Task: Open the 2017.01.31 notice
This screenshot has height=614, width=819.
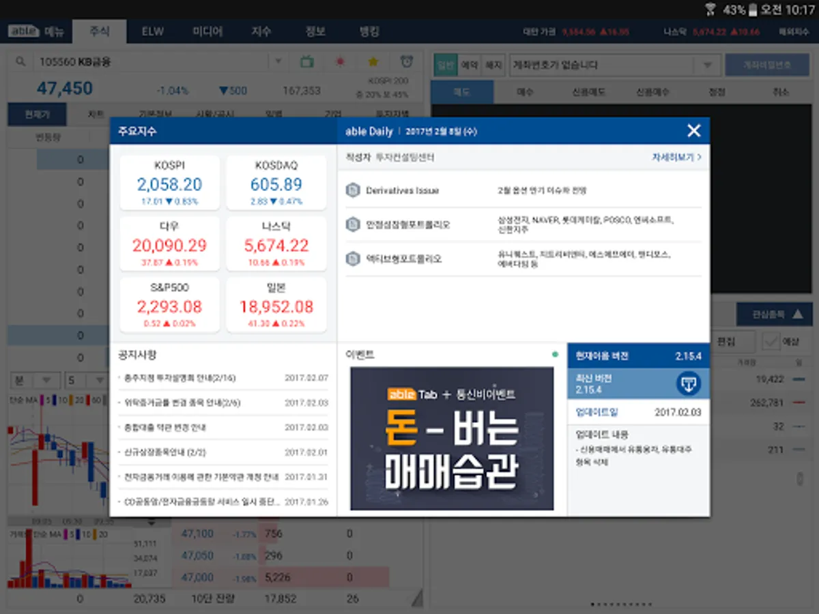Action: point(222,477)
